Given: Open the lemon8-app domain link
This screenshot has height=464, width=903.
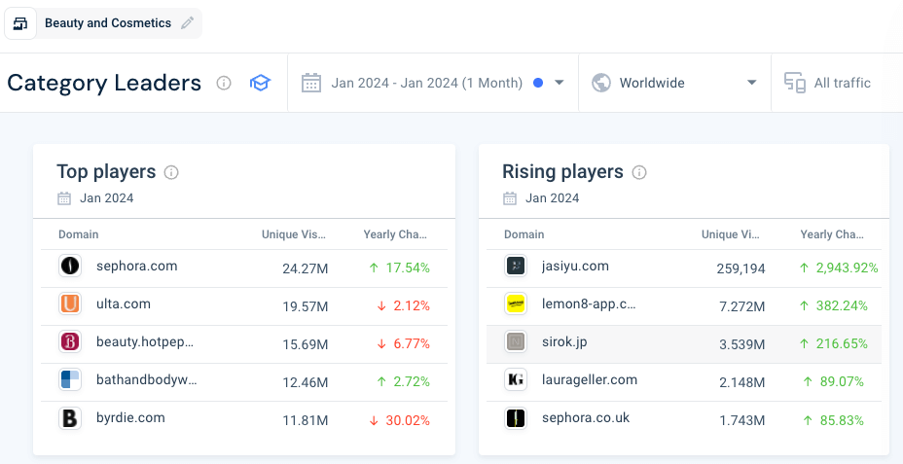Looking at the screenshot, I should click(589, 303).
